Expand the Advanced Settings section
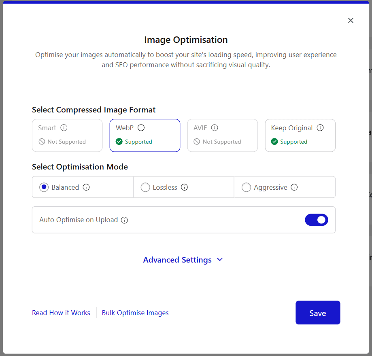 (183, 260)
